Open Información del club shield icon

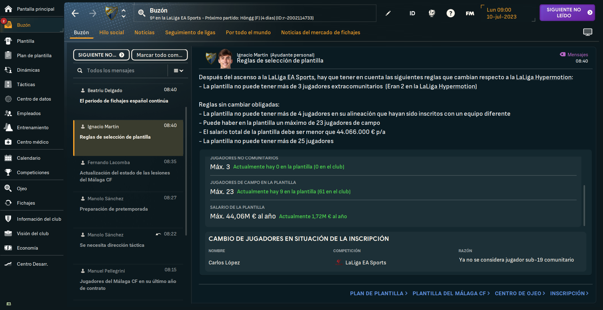[8, 219]
